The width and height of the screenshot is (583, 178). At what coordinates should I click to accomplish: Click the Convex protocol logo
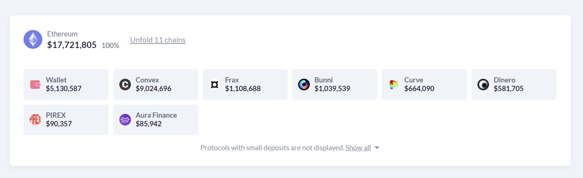[125, 85]
